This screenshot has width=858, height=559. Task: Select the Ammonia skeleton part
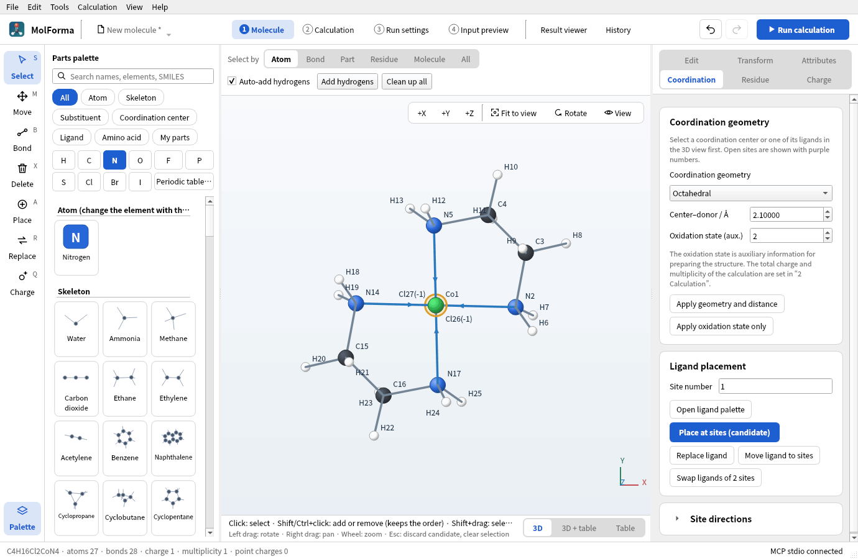click(x=125, y=329)
